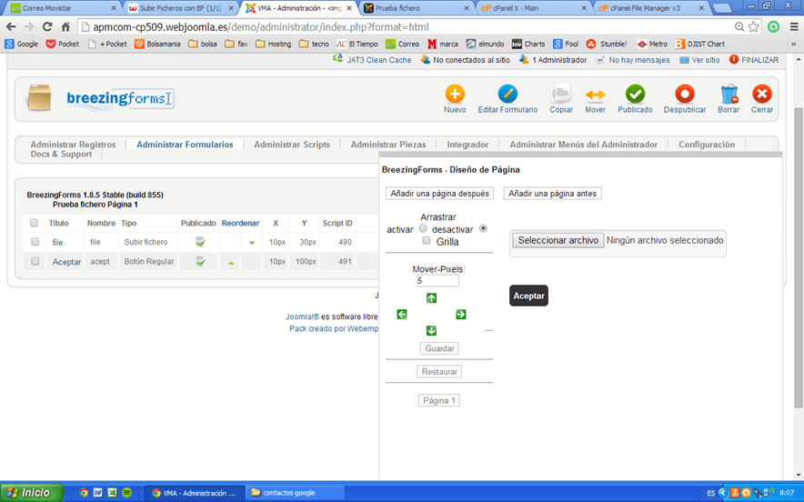Move element up with green arrow
The width and height of the screenshot is (804, 502).
pyautogui.click(x=431, y=298)
